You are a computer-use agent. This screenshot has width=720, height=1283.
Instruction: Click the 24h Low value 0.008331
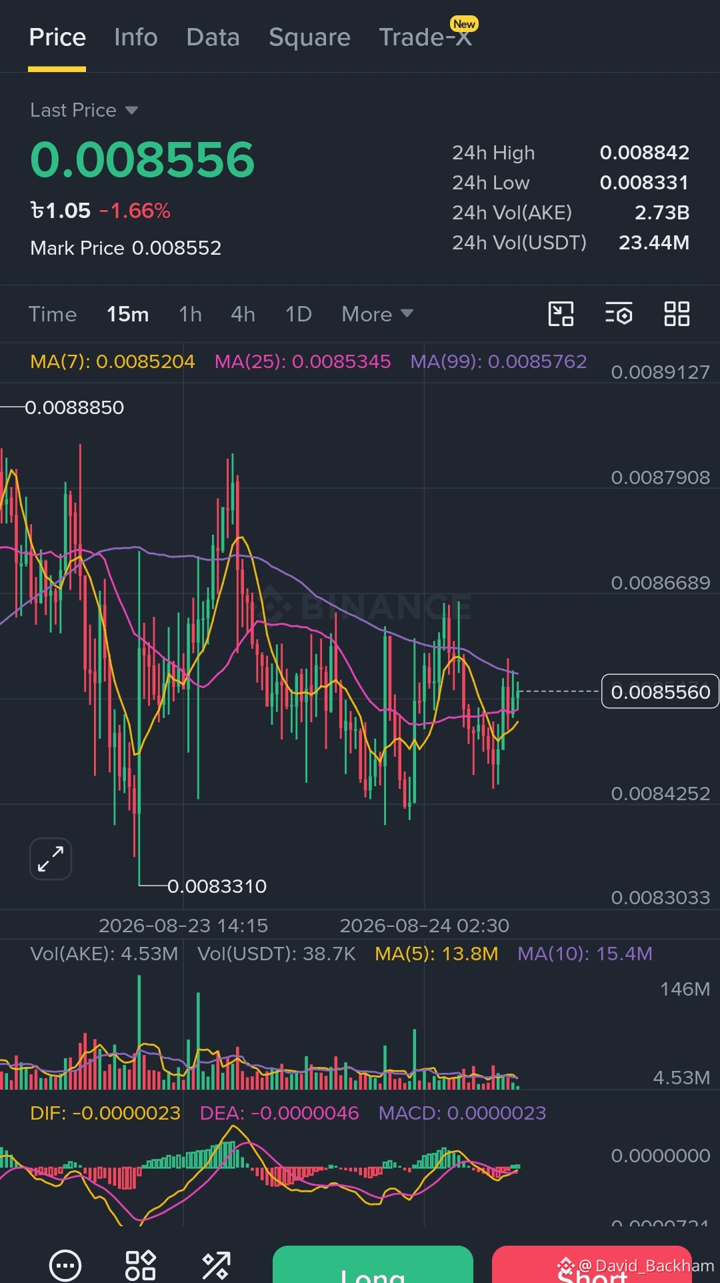[x=645, y=183]
